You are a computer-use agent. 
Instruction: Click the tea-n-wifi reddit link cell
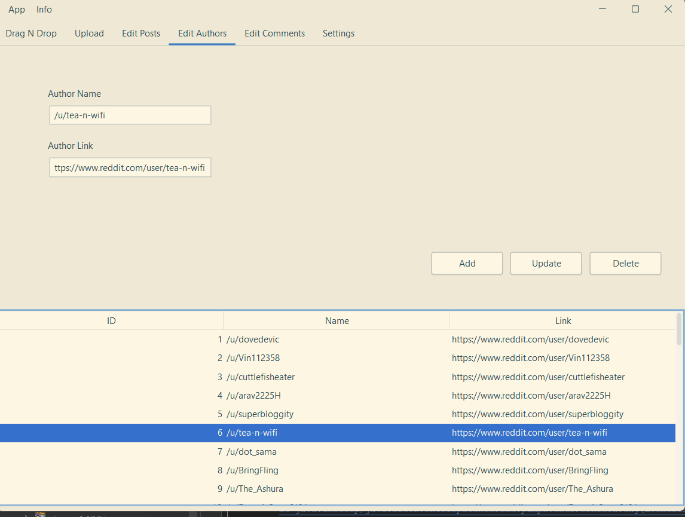(x=562, y=433)
